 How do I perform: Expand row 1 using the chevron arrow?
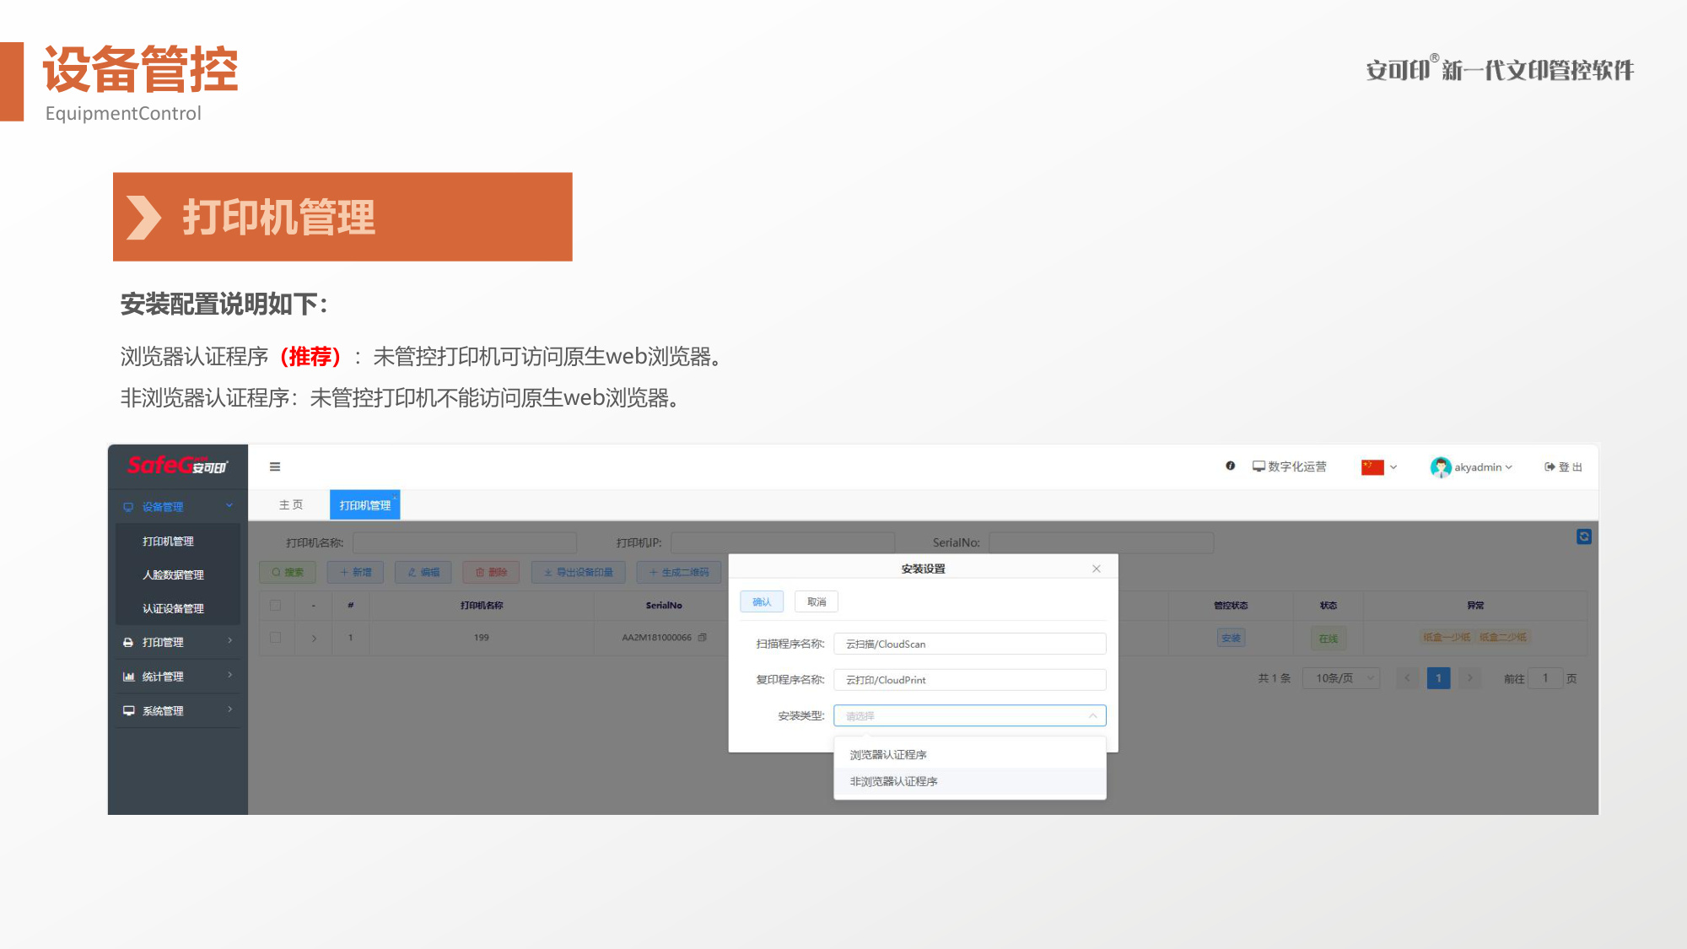coord(315,638)
